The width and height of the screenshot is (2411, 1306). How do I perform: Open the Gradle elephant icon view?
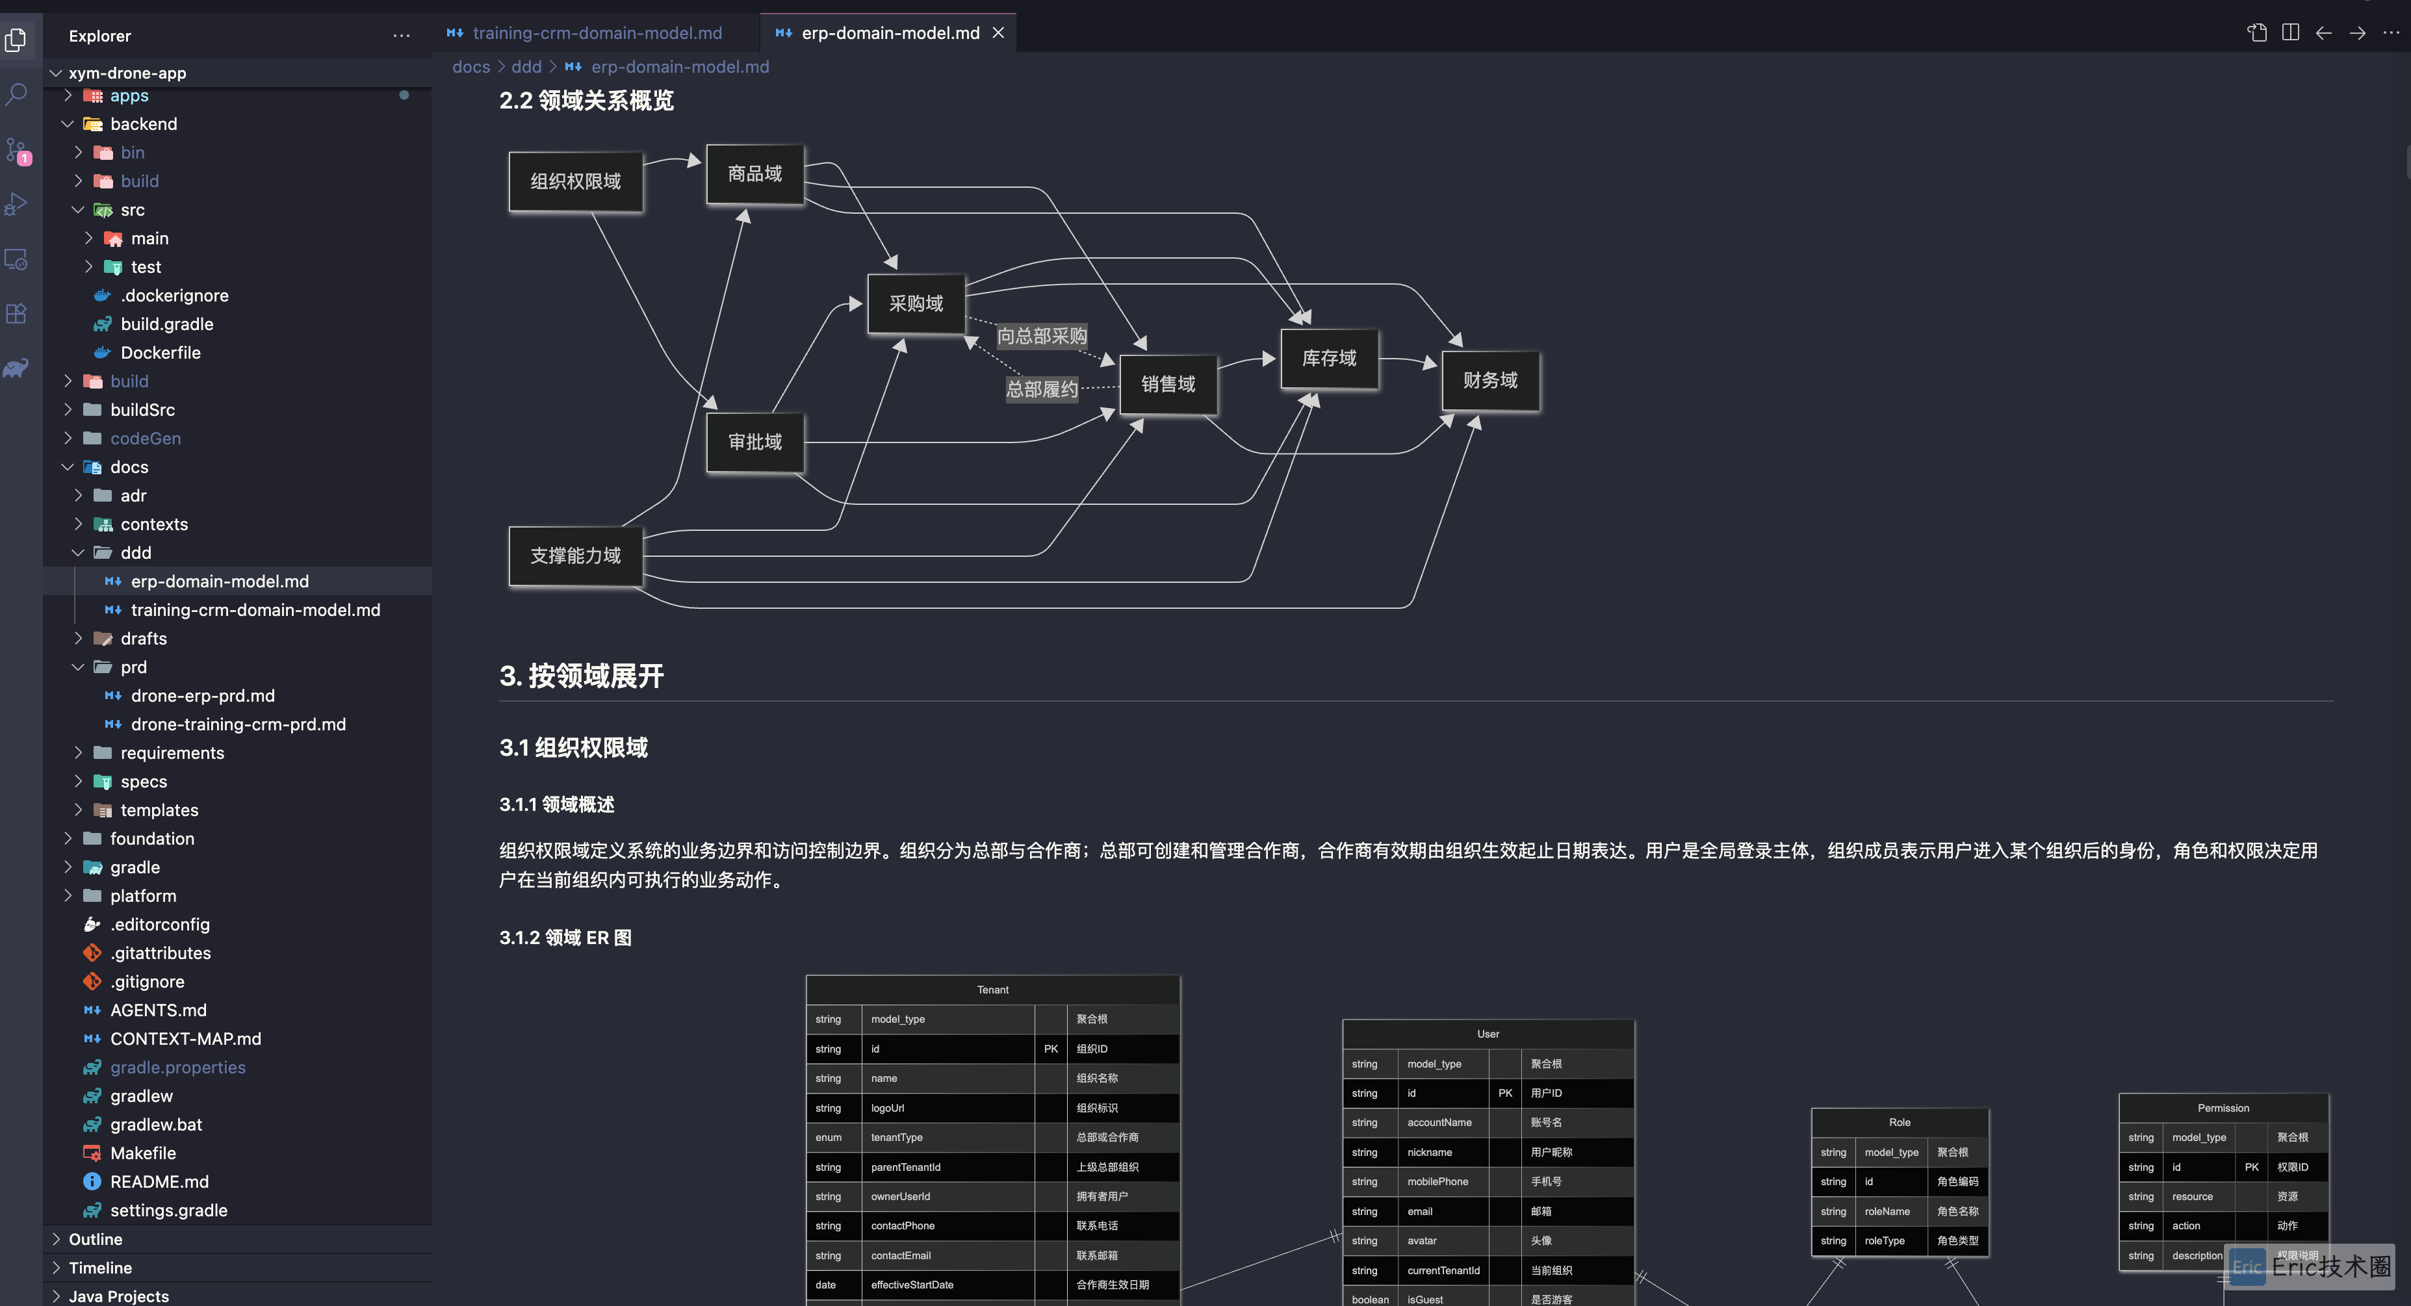pyautogui.click(x=16, y=368)
